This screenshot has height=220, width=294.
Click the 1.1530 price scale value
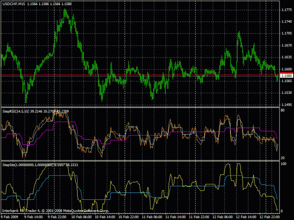pyautogui.click(x=286, y=93)
